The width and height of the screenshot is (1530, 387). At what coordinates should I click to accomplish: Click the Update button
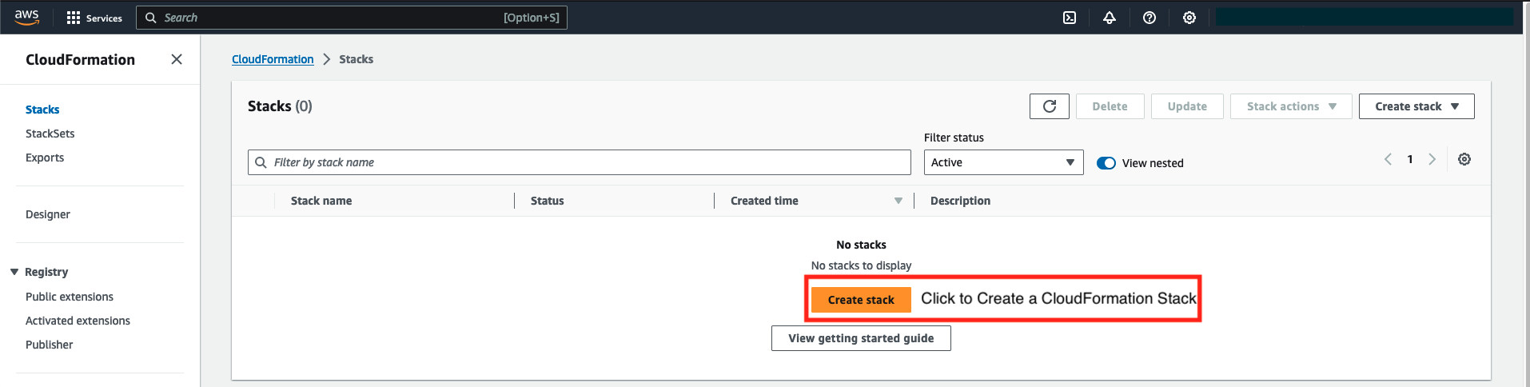(1187, 106)
